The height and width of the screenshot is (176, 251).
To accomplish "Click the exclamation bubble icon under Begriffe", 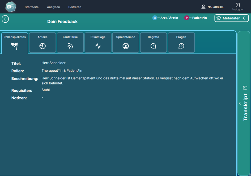I will 153,46.
